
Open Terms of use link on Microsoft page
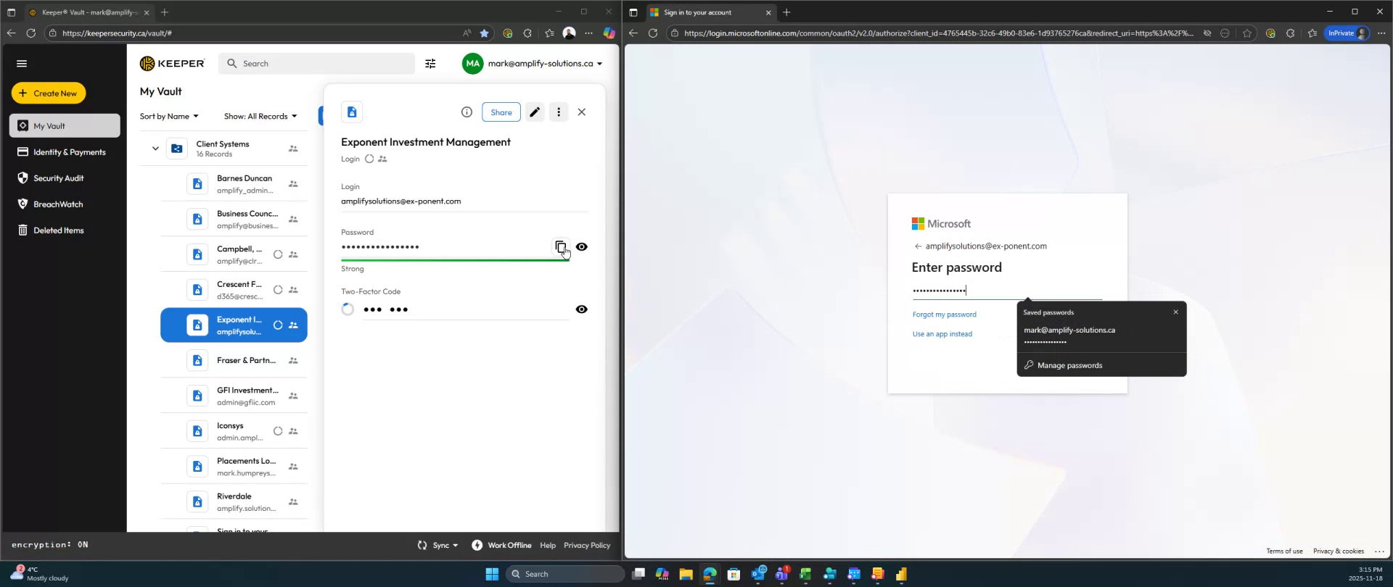tap(1284, 551)
